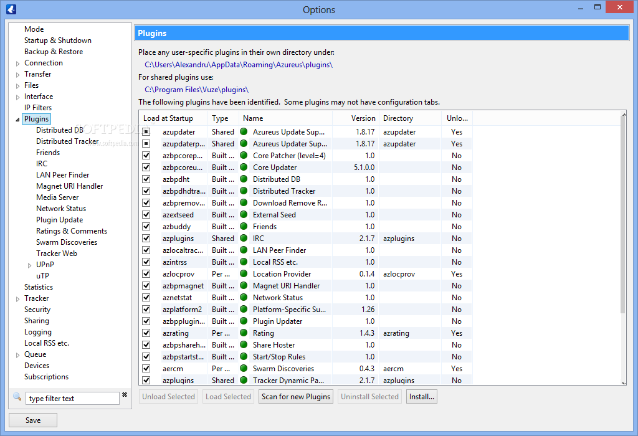Open Backup & Restore options
This screenshot has height=436, width=638.
[54, 51]
